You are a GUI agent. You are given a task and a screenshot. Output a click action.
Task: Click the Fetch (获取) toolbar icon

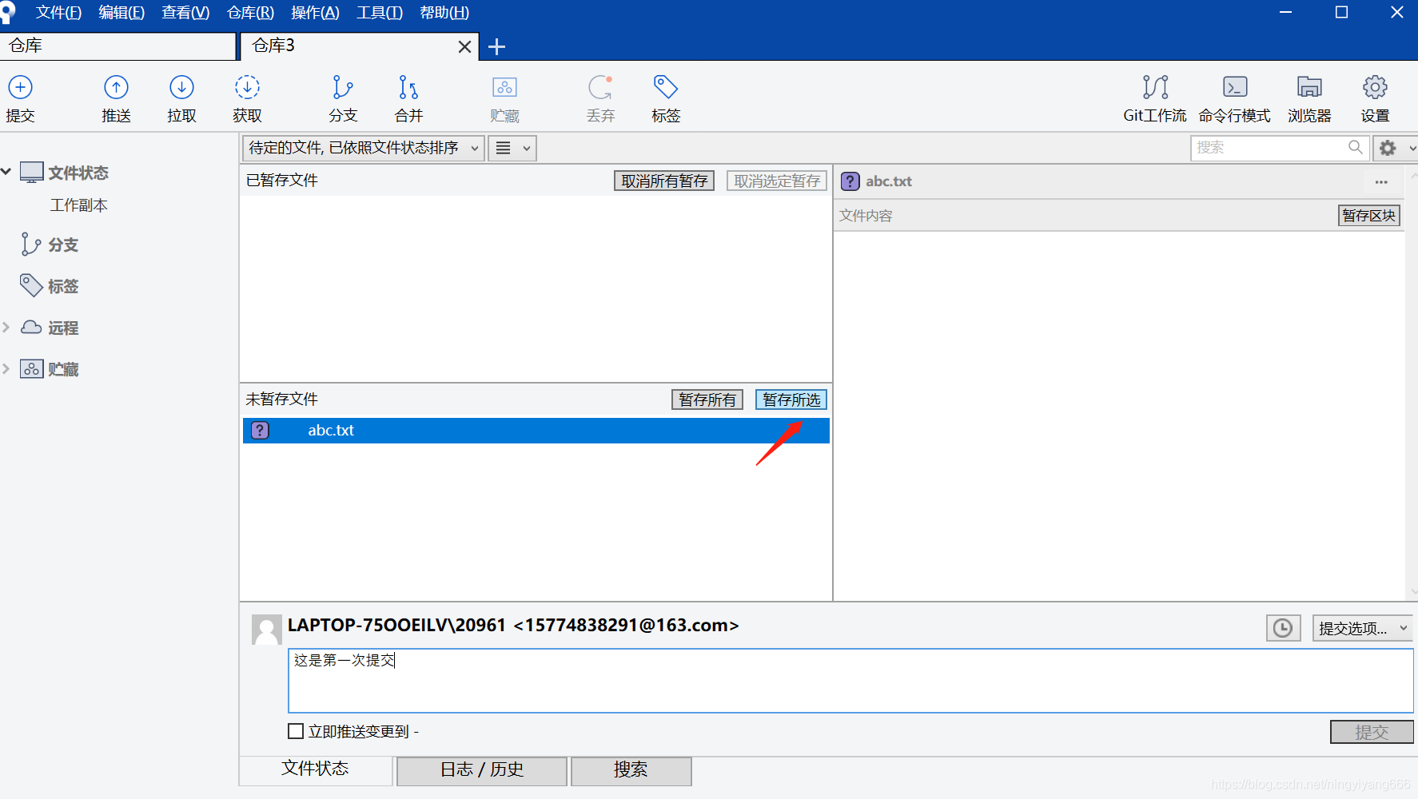click(247, 87)
